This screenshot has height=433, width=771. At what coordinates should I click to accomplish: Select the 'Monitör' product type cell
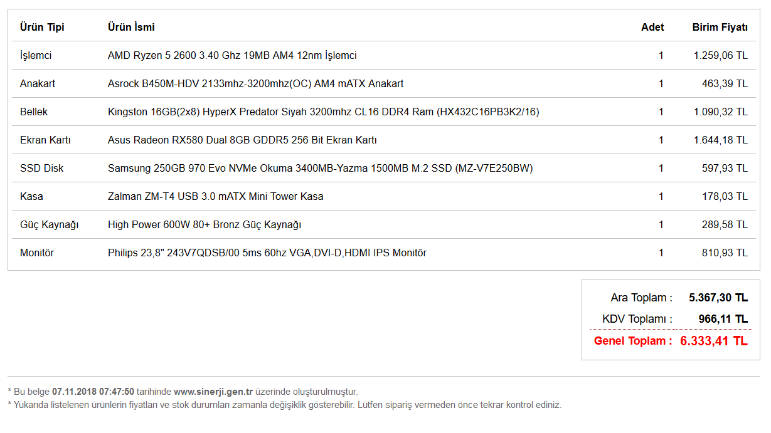point(37,253)
